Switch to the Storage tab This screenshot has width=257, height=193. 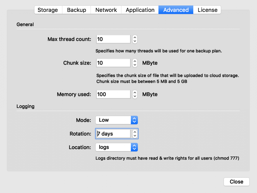click(x=48, y=10)
